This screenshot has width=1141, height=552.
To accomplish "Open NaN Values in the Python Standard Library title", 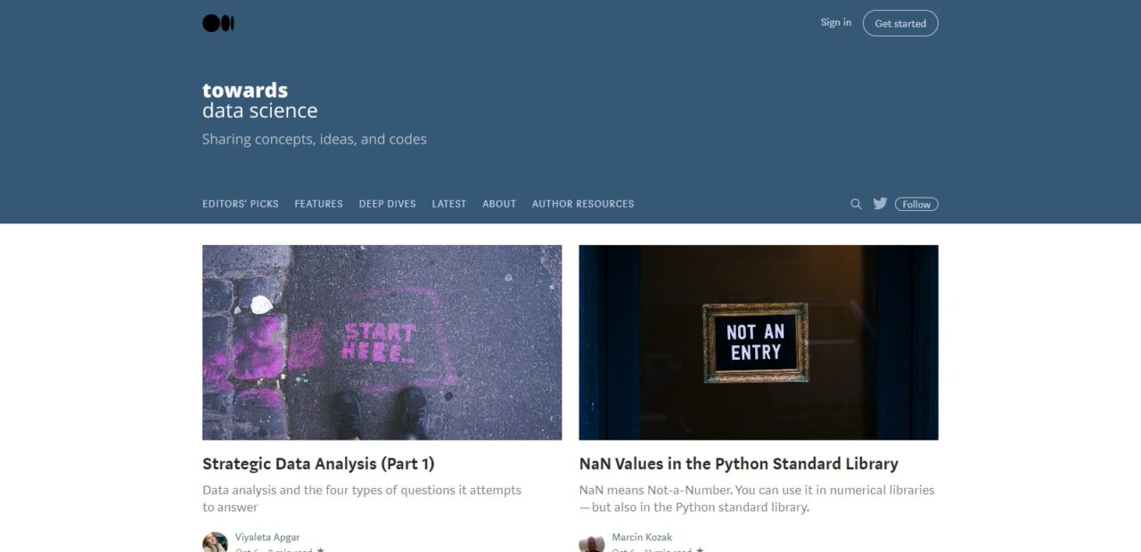I will [x=739, y=464].
